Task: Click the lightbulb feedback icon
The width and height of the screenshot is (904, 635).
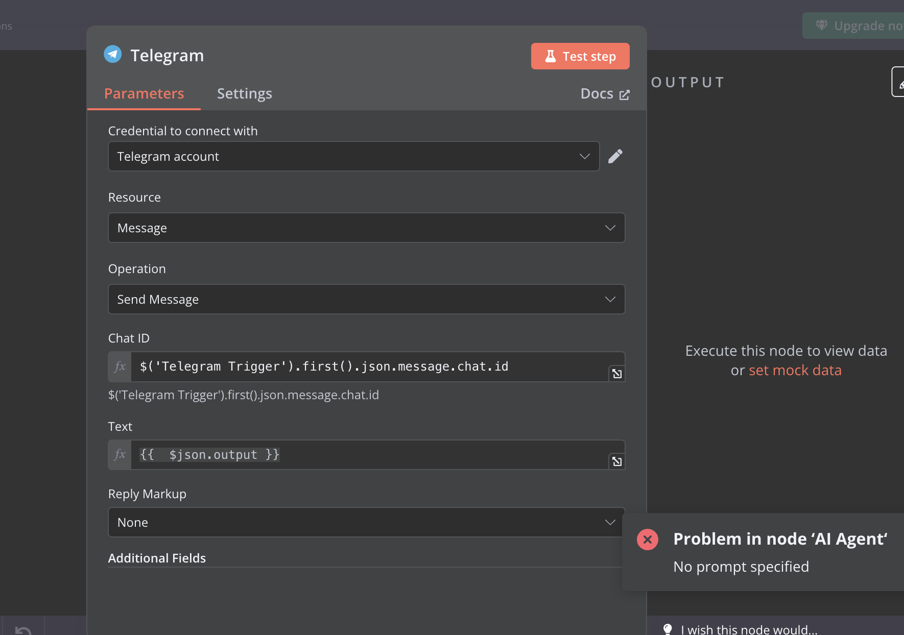Action: [668, 629]
